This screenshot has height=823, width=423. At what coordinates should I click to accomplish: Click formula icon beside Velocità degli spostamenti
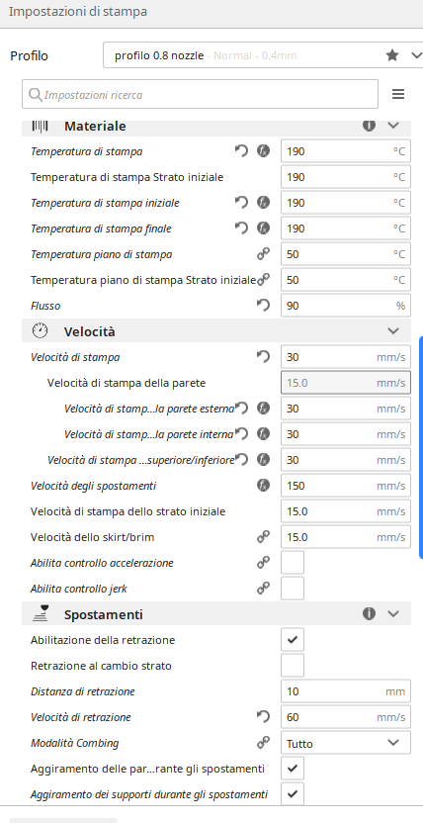(x=263, y=486)
